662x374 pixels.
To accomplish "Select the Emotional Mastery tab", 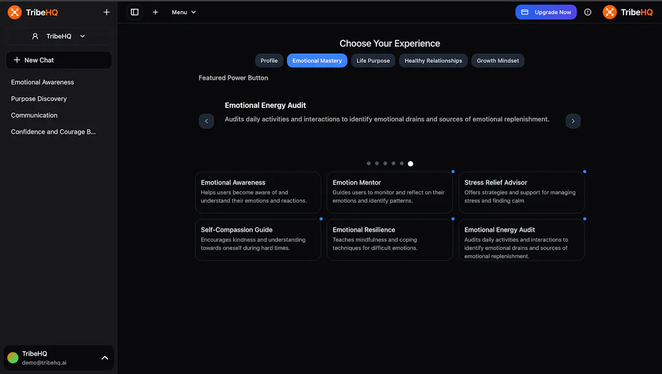I will coord(317,61).
